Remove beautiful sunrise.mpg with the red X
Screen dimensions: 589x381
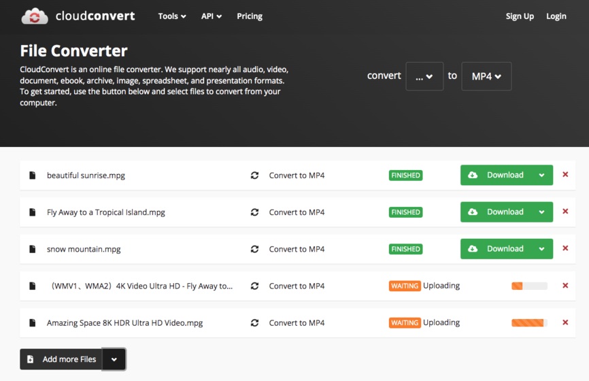pos(565,175)
